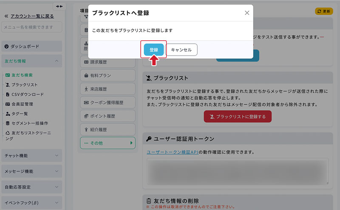Click the セグメント一括操作 gear icon

tap(7, 123)
